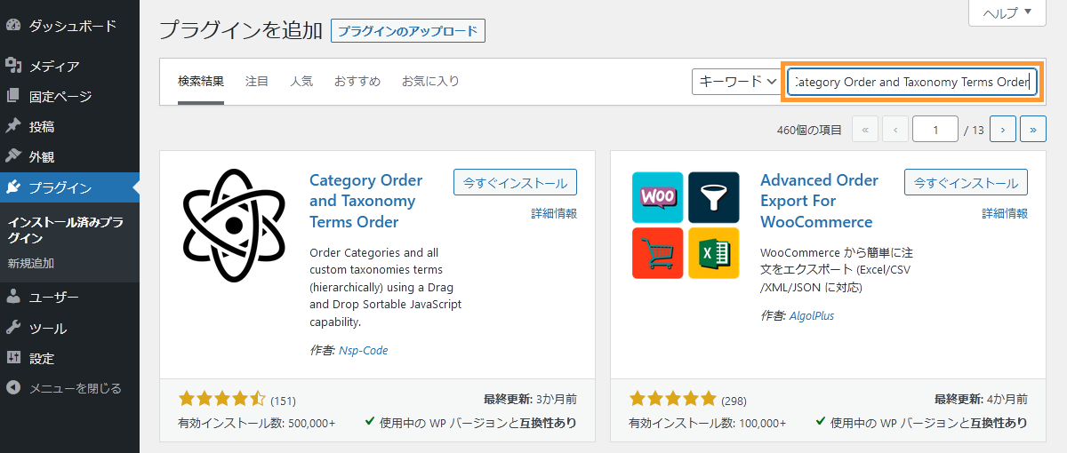Switch to the 人気 tab

tap(301, 81)
